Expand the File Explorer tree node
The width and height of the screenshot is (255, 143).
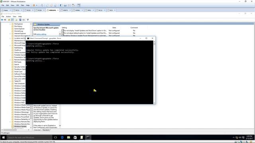coord(10,24)
